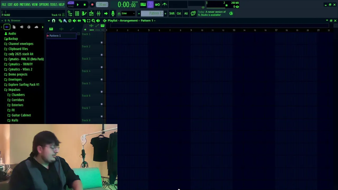Screen dimensions: 338x190
Task: Select the playlist Zoom tool
Action: coord(93,21)
